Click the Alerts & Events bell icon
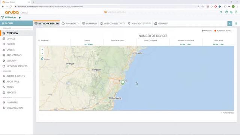The height and width of the screenshot is (135, 240). tap(4, 76)
